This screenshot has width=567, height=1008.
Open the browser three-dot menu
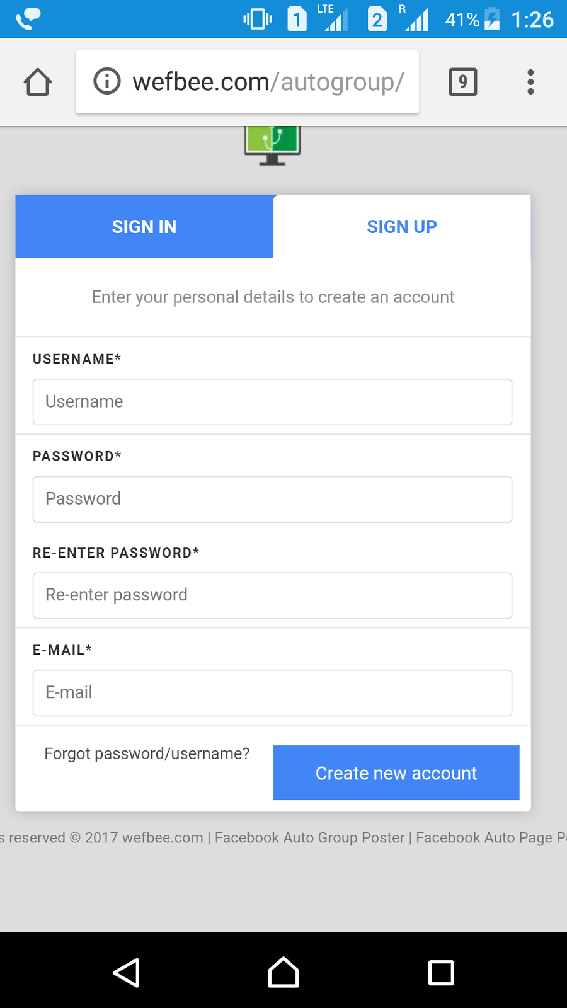pyautogui.click(x=530, y=82)
